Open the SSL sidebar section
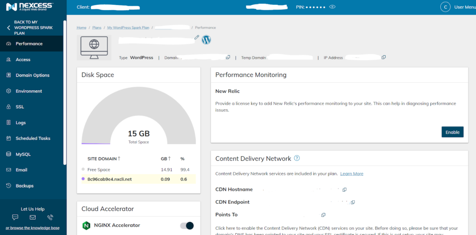Image resolution: width=476 pixels, height=235 pixels. 32,107
